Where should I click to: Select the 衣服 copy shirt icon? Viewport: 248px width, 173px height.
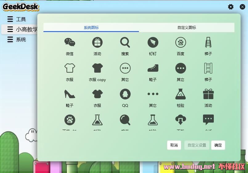(97, 68)
